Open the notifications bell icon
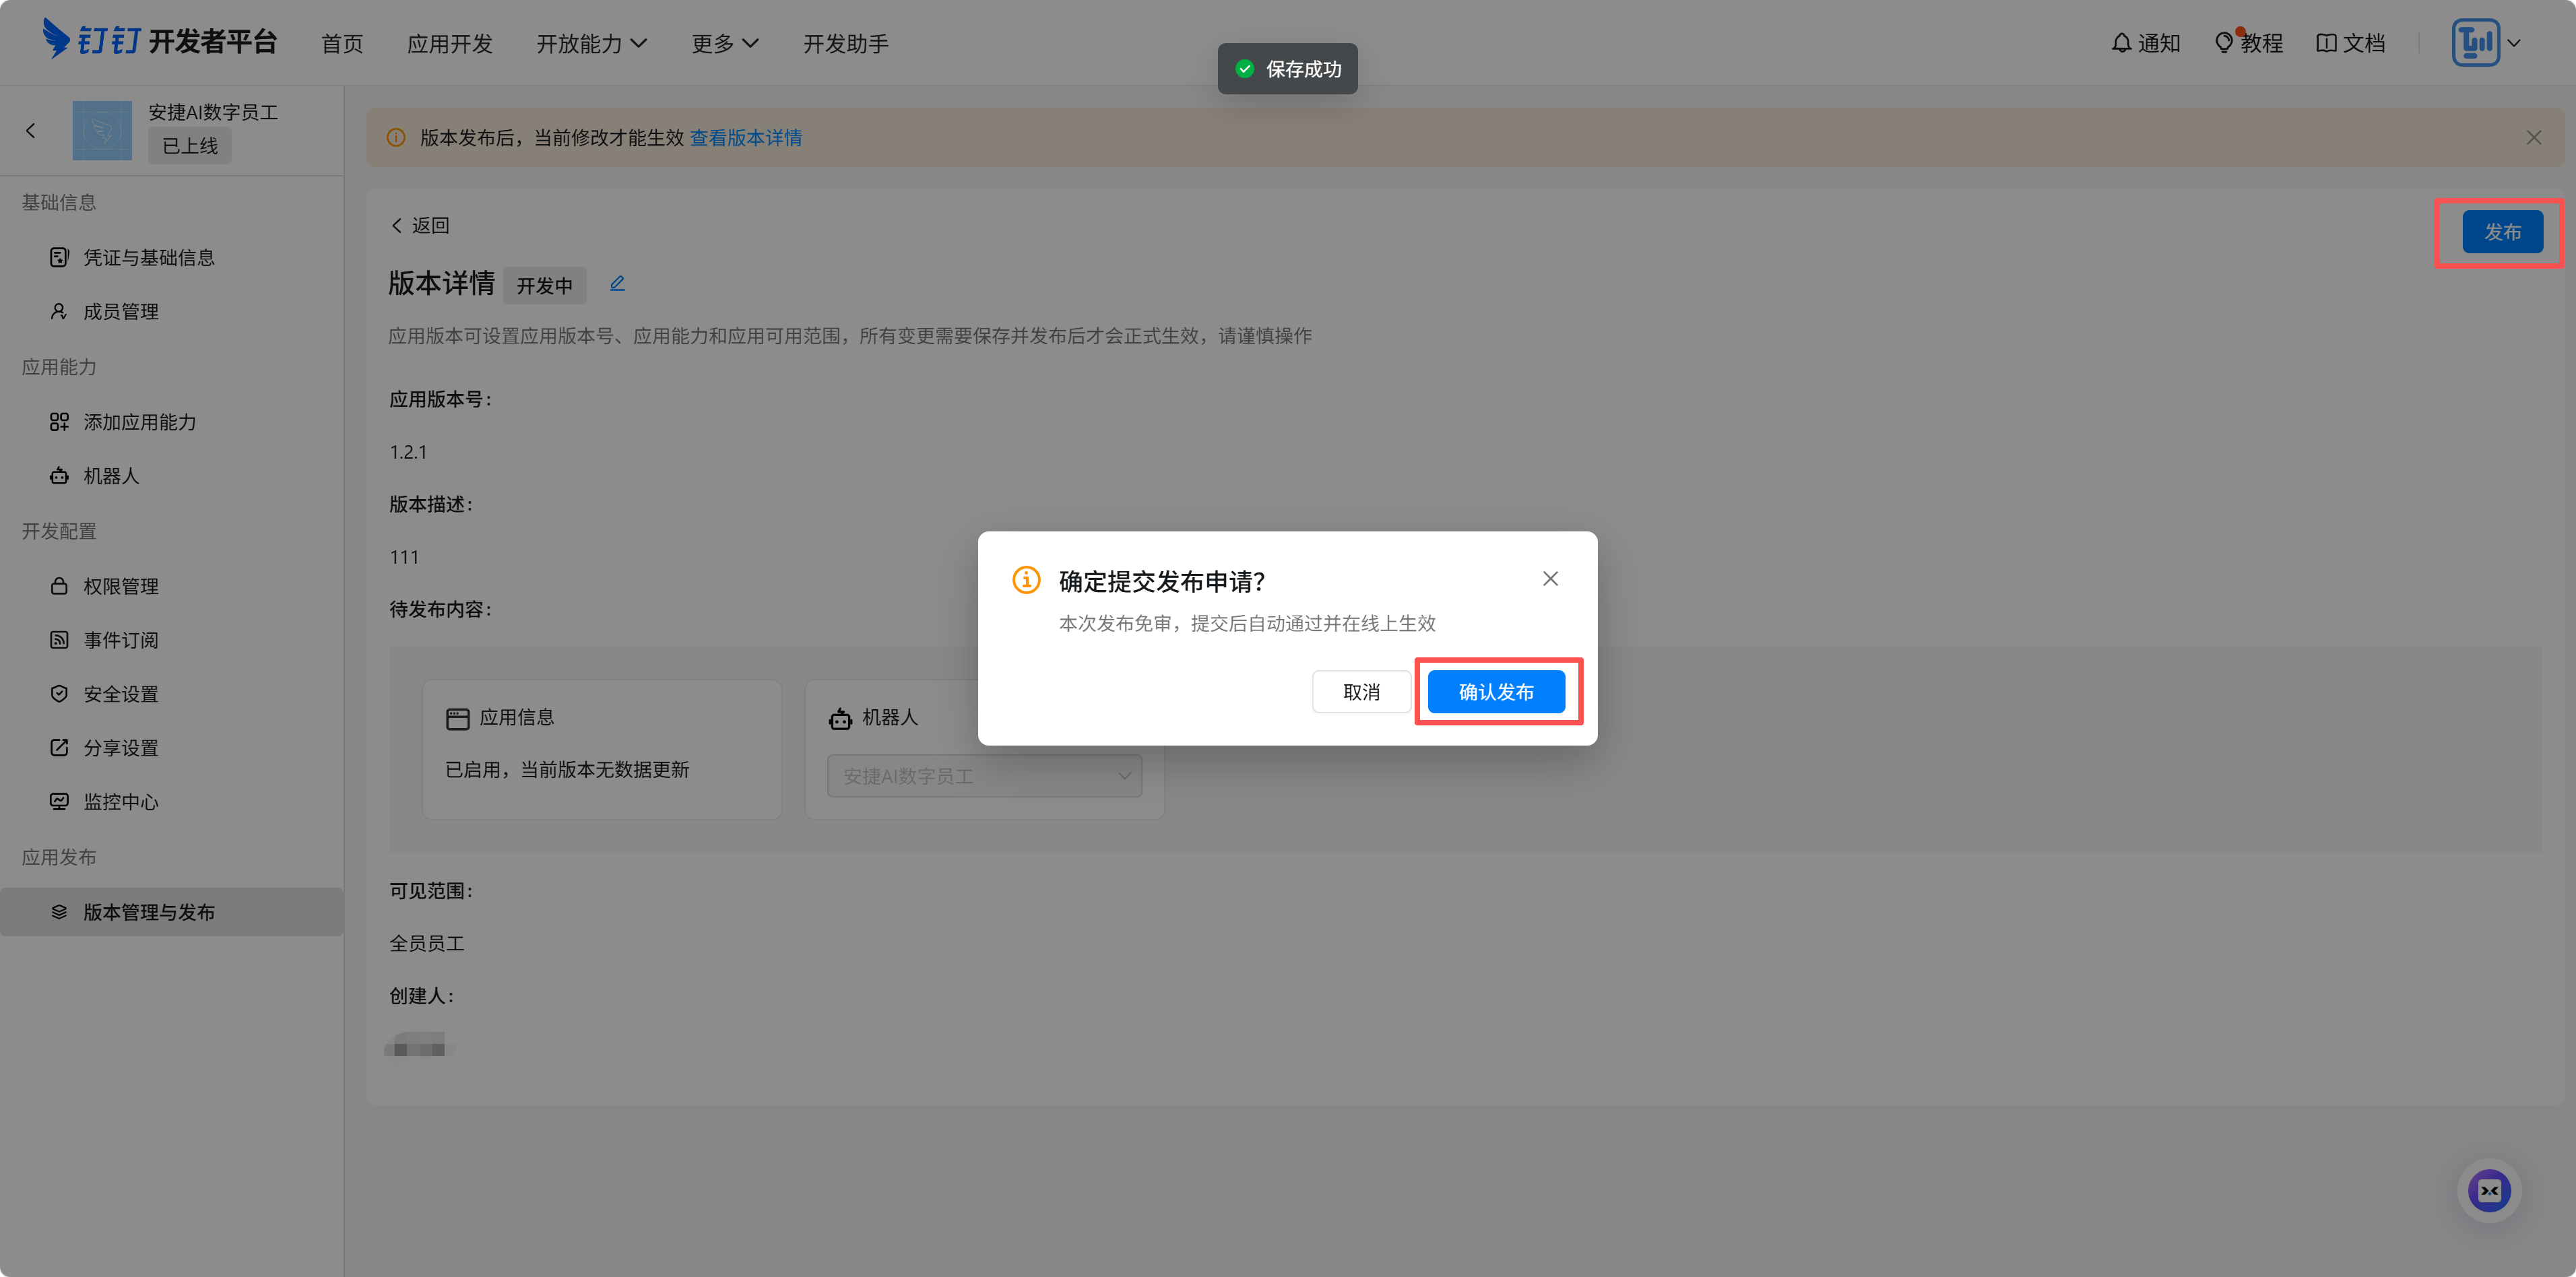Image resolution: width=2576 pixels, height=1277 pixels. (x=2121, y=43)
